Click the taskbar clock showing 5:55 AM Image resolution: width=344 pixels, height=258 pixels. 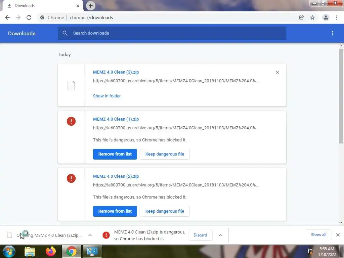pos(327,252)
